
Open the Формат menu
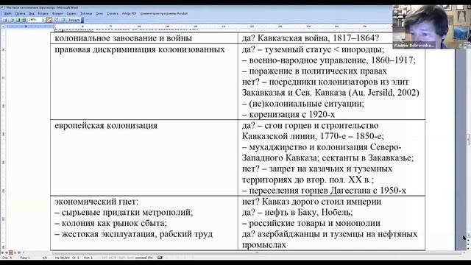(x=57, y=13)
